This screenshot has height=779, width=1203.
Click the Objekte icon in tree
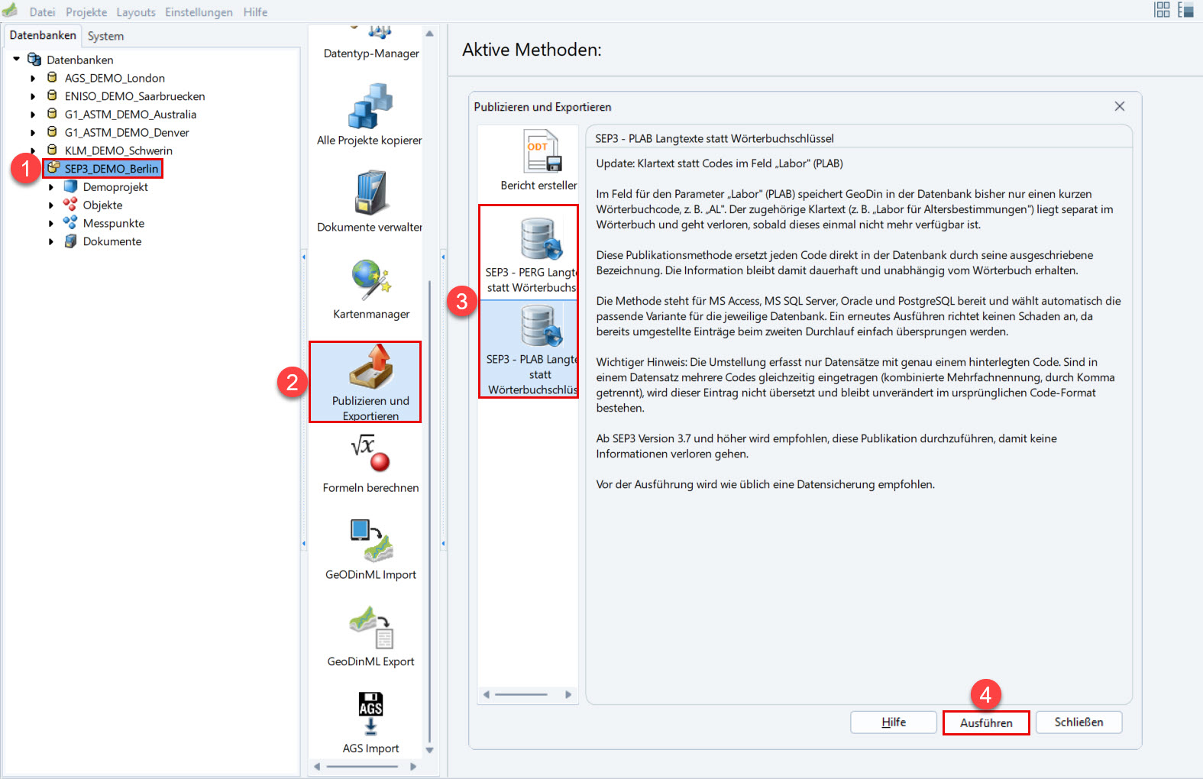pyautogui.click(x=70, y=205)
